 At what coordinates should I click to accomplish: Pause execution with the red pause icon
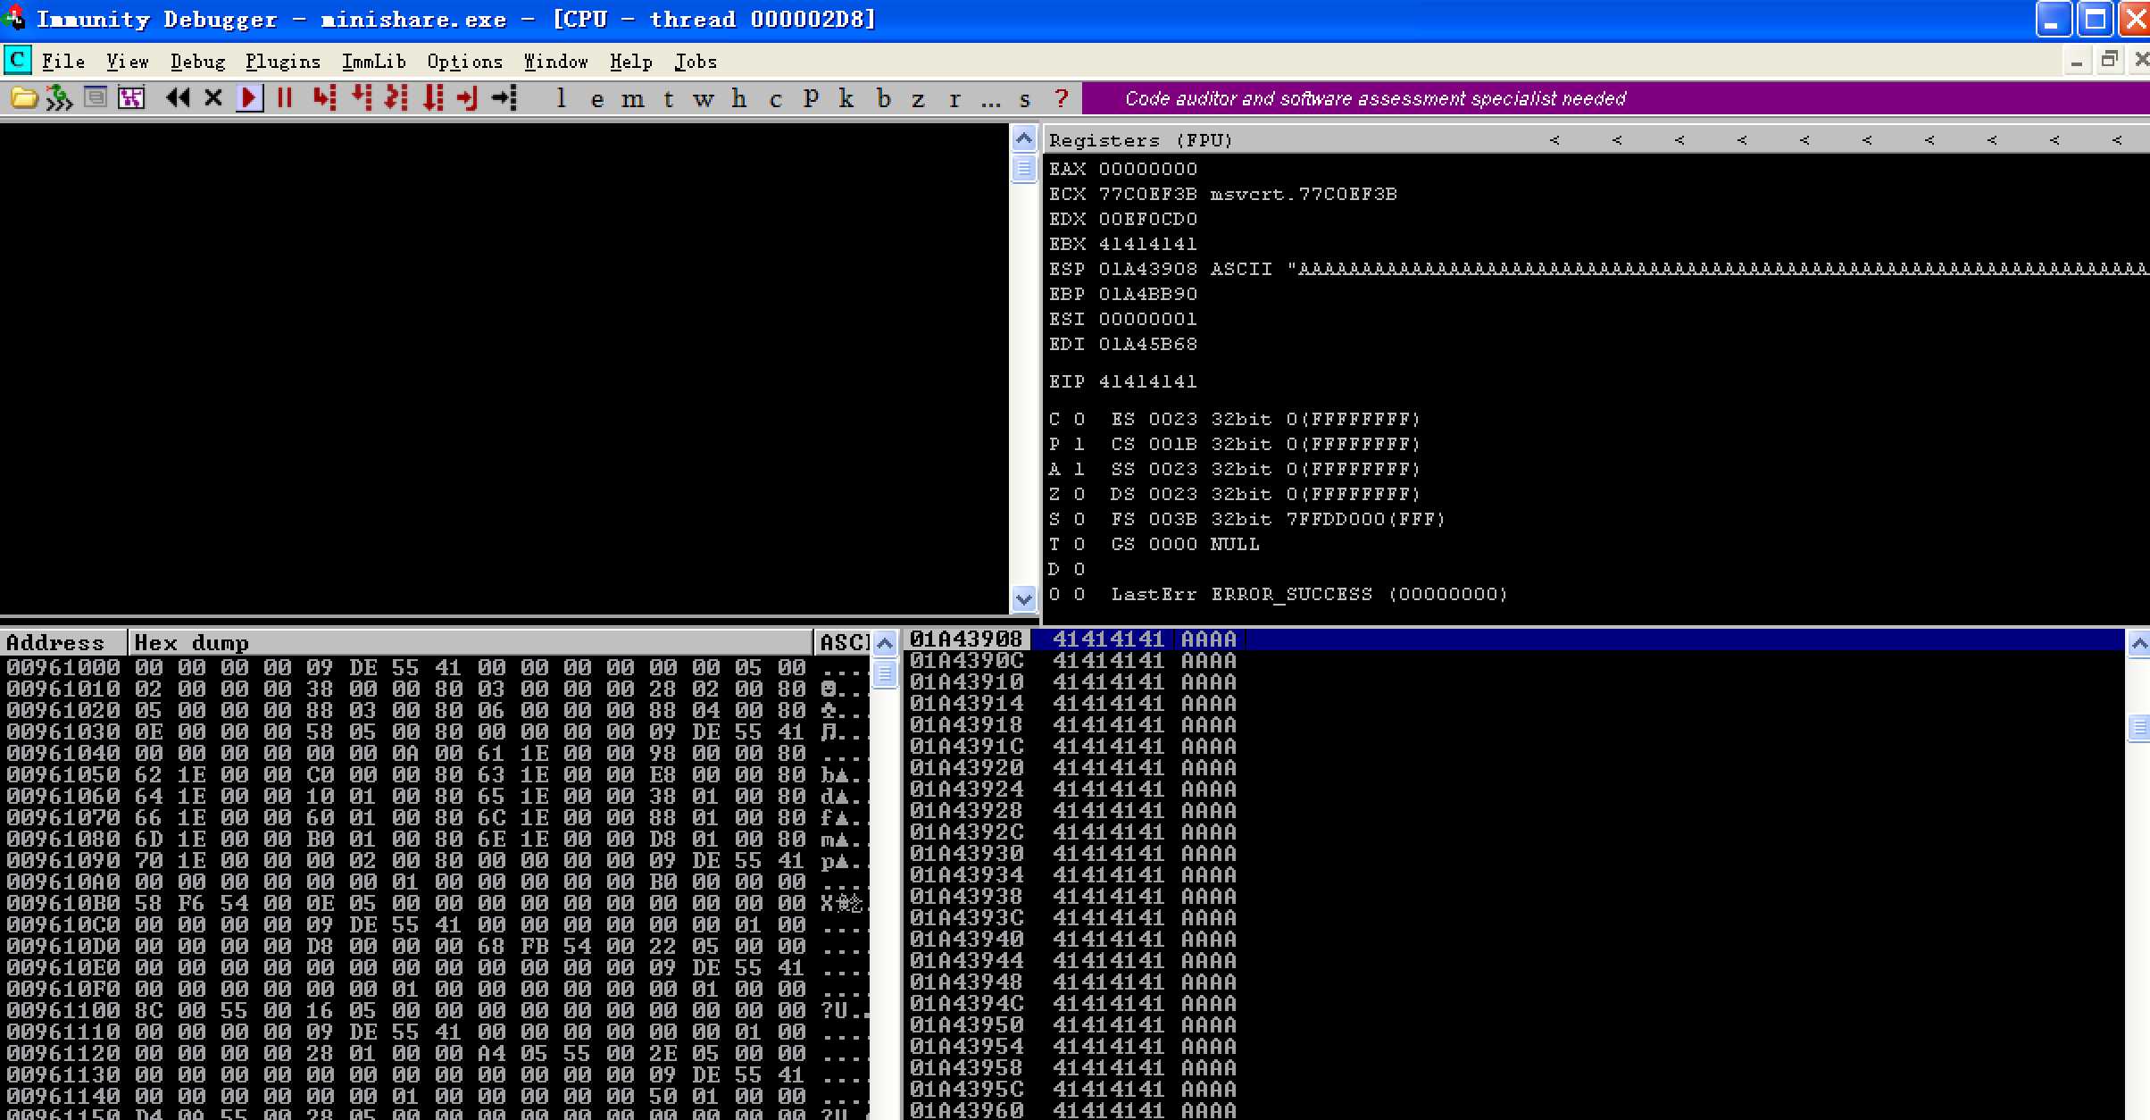(285, 98)
